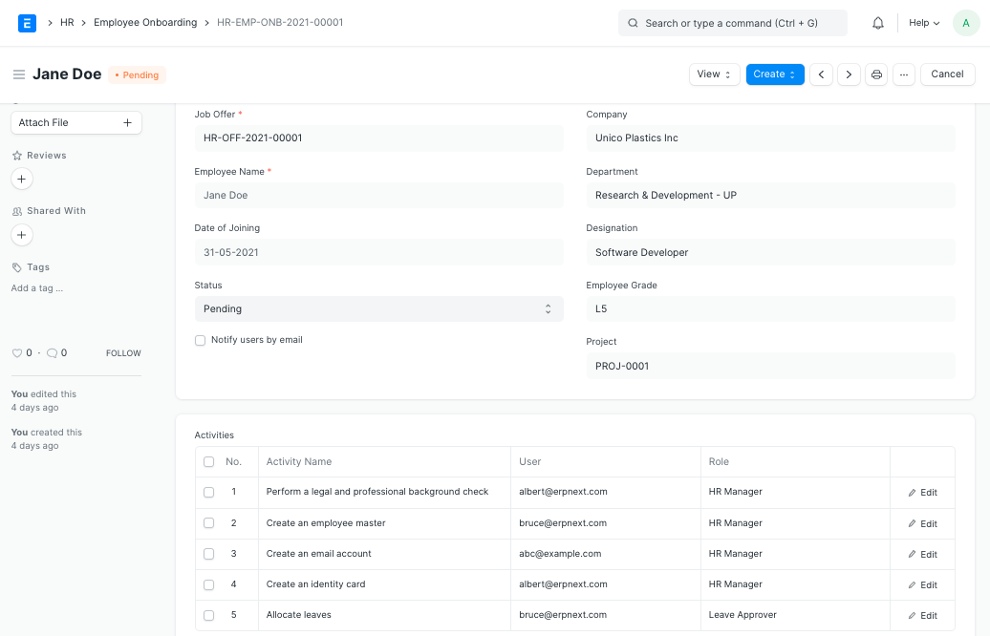
Task: Expand the Create dropdown
Action: (x=774, y=74)
